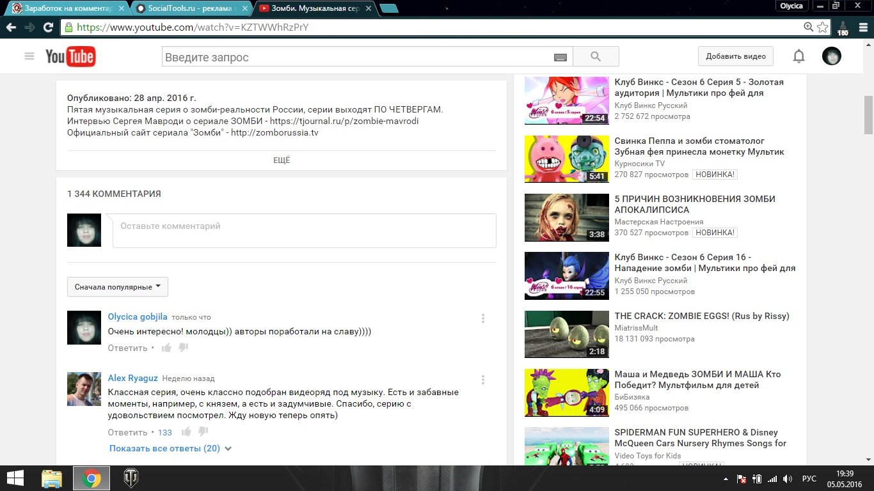Reload the page
Viewport: 874px width, 491px height.
coord(48,27)
